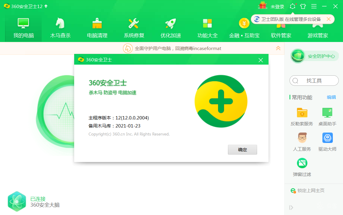
Task: Select the 优化加速 tab
Action: [x=171, y=28]
